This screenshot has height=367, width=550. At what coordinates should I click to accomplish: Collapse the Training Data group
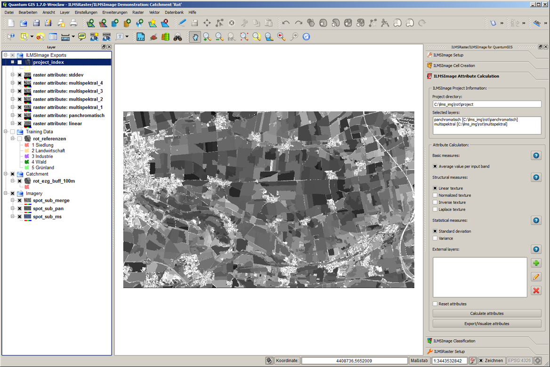pyautogui.click(x=6, y=132)
